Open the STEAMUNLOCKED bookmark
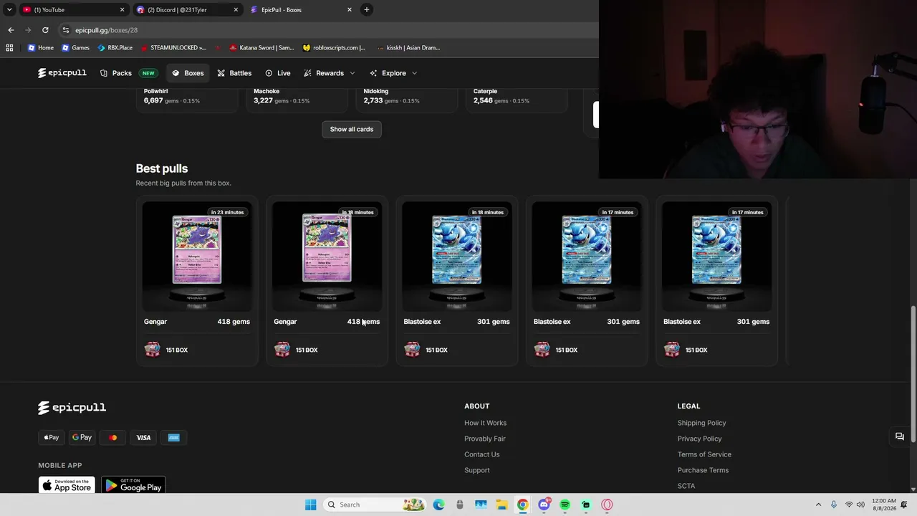The height and width of the screenshot is (516, 917). [173, 48]
